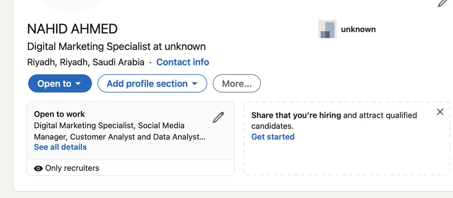The width and height of the screenshot is (453, 198).
Task: Click the eye icon beside Only recruiters
Action: (x=38, y=168)
